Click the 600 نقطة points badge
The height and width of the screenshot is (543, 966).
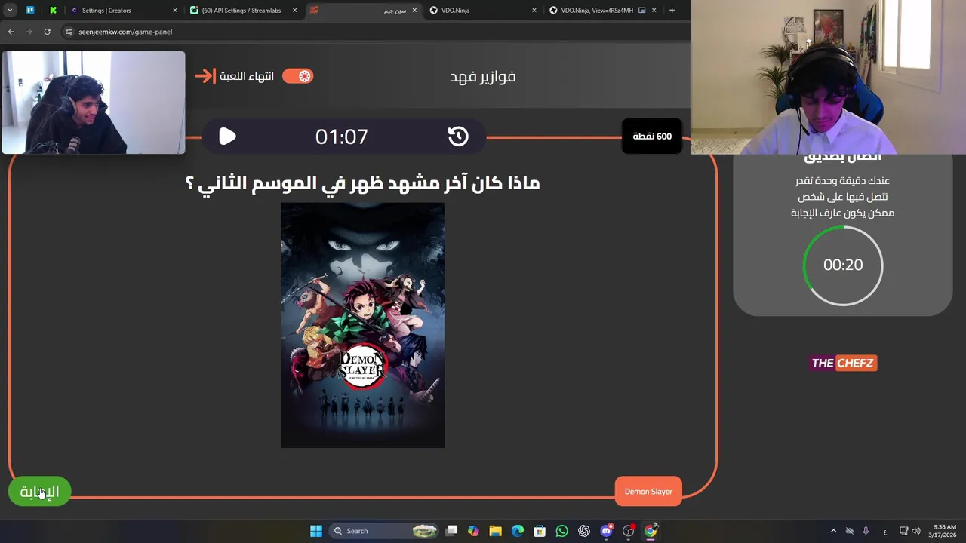click(x=652, y=137)
